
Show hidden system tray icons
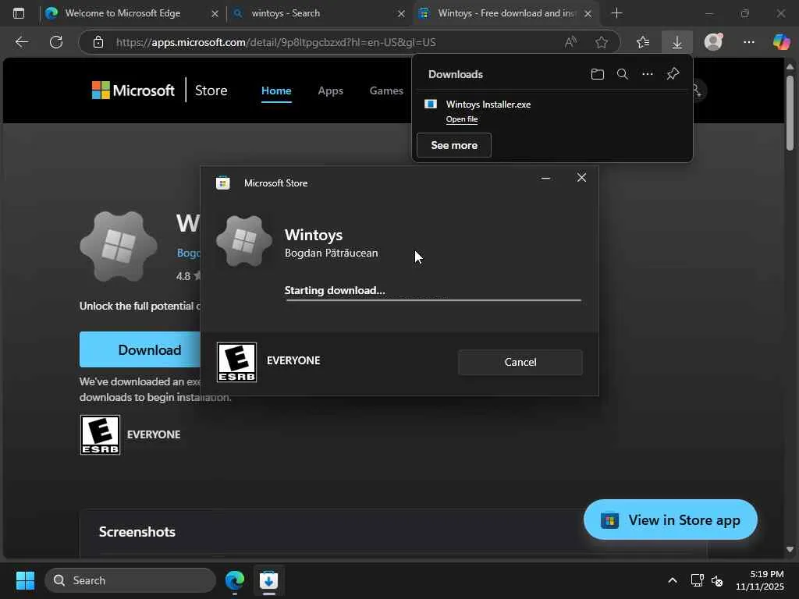(673, 580)
